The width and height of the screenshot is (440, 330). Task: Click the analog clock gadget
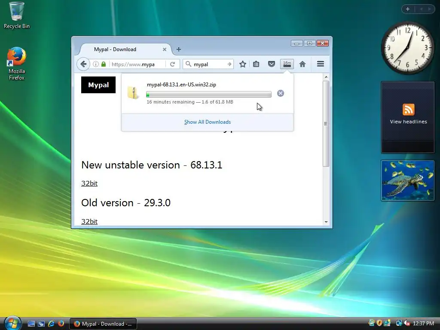407,48
